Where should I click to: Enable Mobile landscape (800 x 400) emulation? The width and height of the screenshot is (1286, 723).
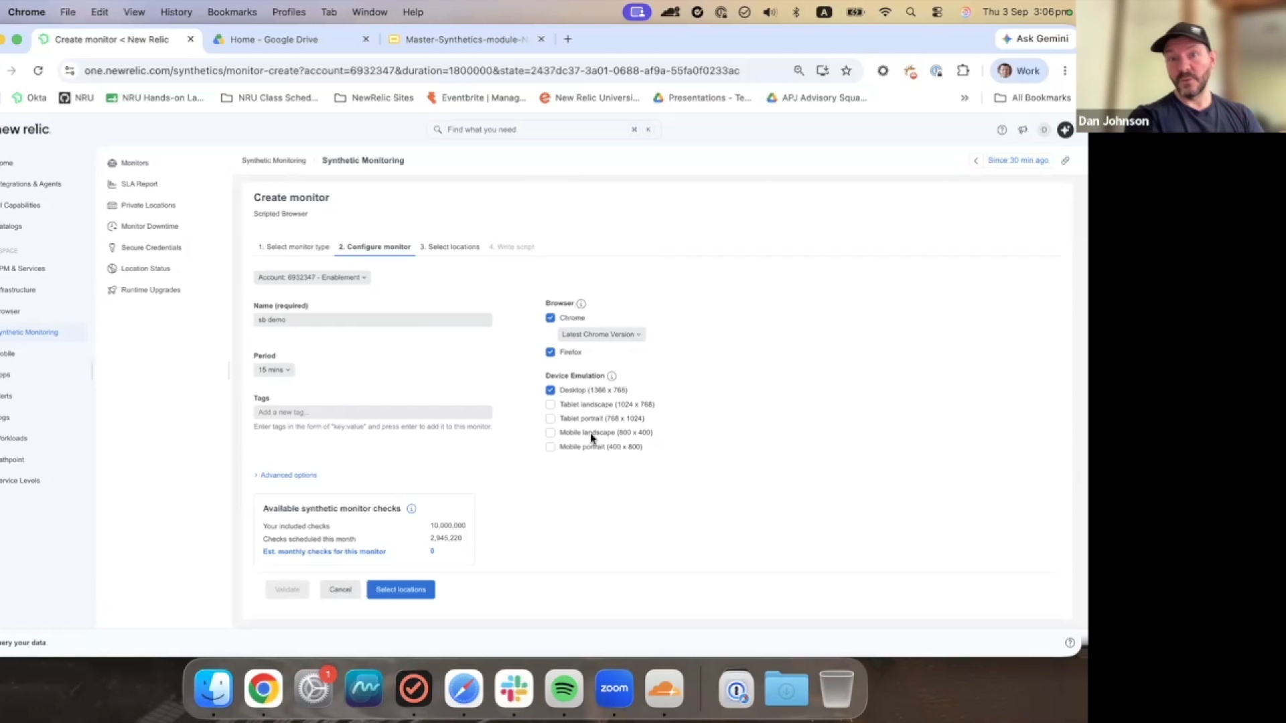point(551,432)
